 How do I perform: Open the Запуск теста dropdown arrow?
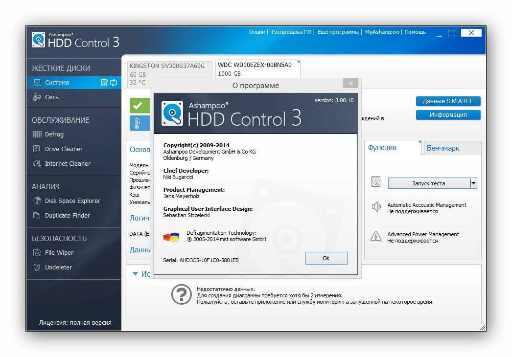[x=473, y=183]
